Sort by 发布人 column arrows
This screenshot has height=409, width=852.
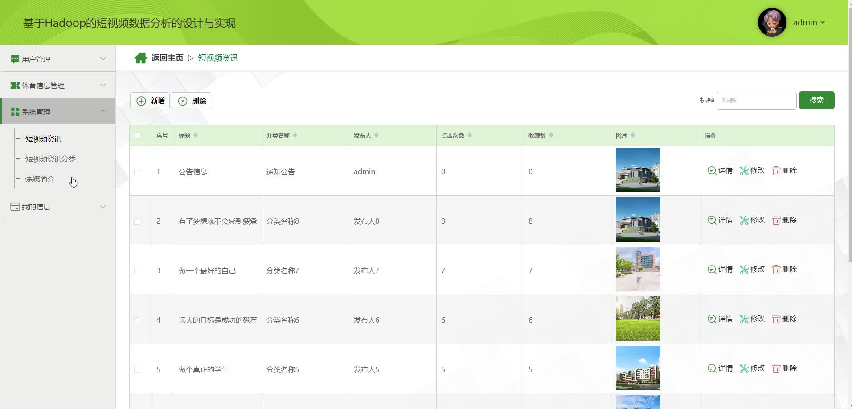click(377, 135)
